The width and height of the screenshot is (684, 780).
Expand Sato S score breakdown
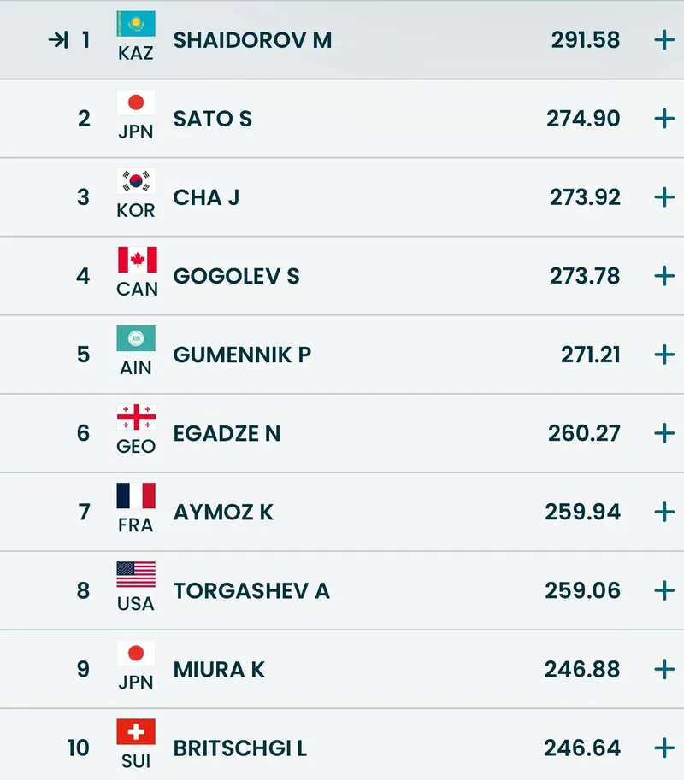coord(664,119)
